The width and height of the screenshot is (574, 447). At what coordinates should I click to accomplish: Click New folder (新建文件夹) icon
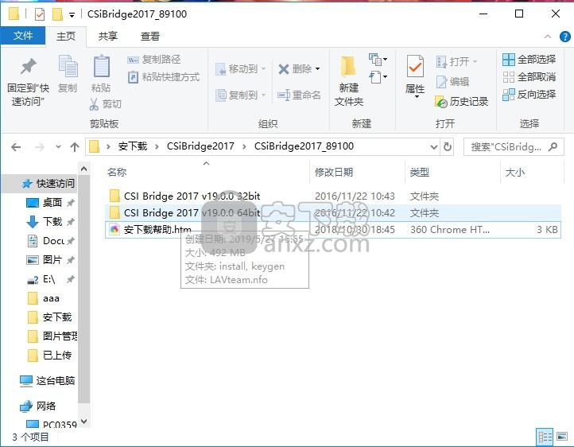click(348, 67)
